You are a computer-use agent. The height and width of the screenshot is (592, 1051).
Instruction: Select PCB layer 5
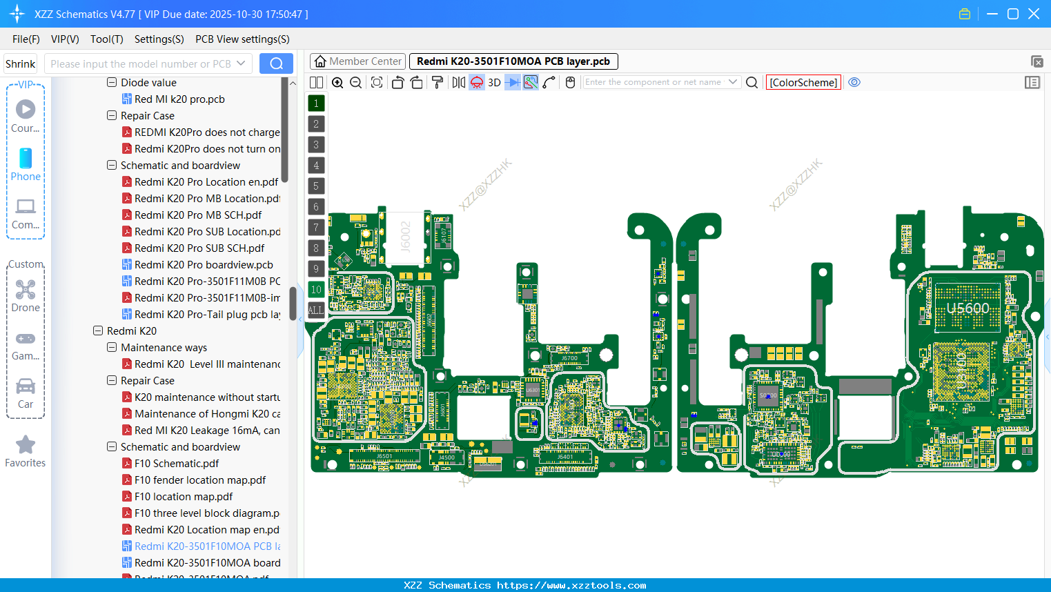click(315, 186)
